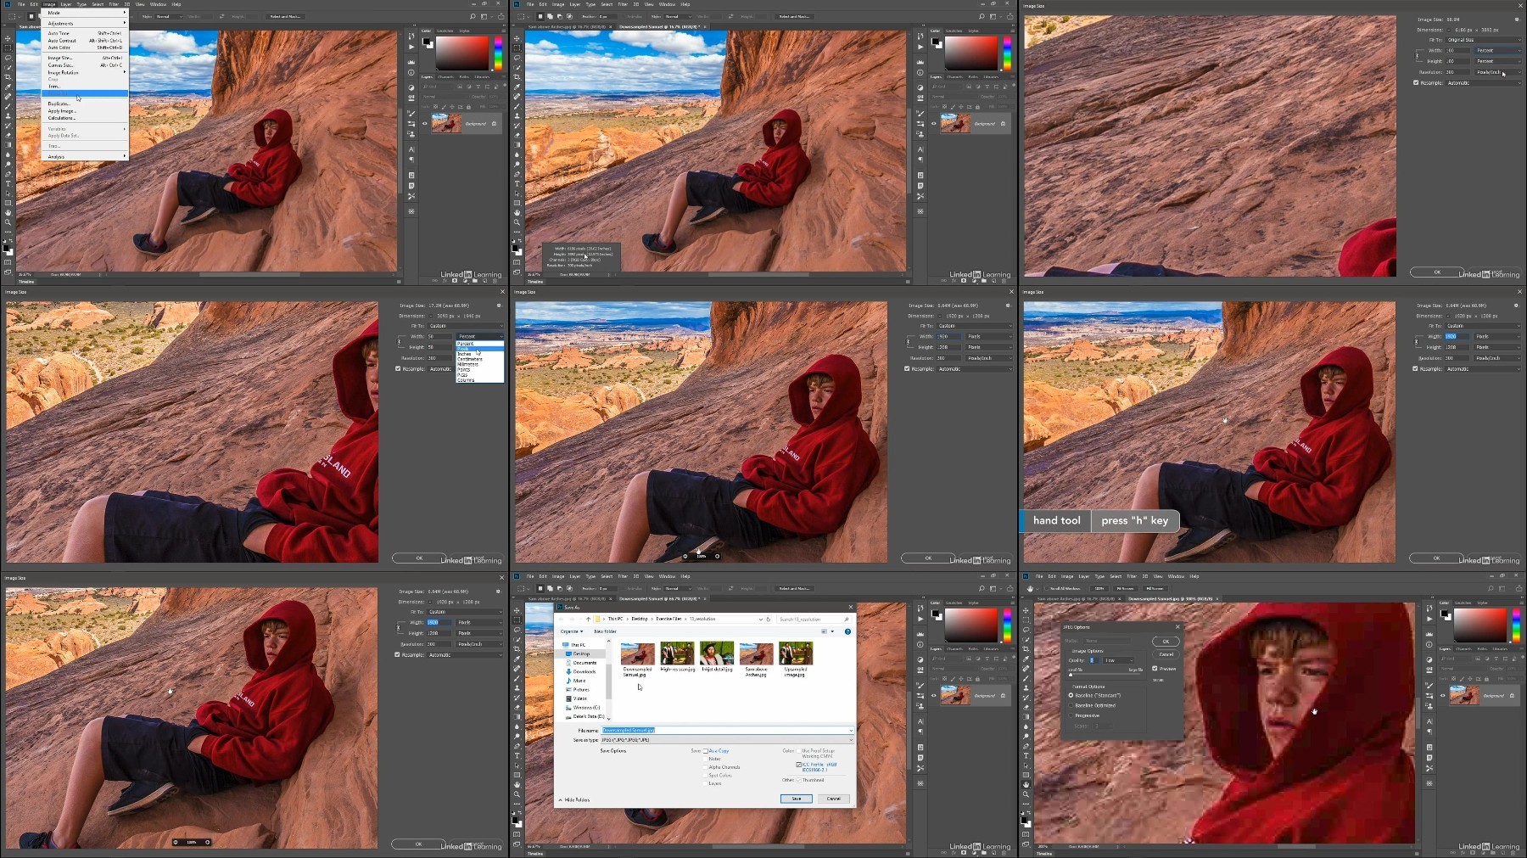Open Fit To Original Size dropdown
1527x858 pixels.
1484,40
